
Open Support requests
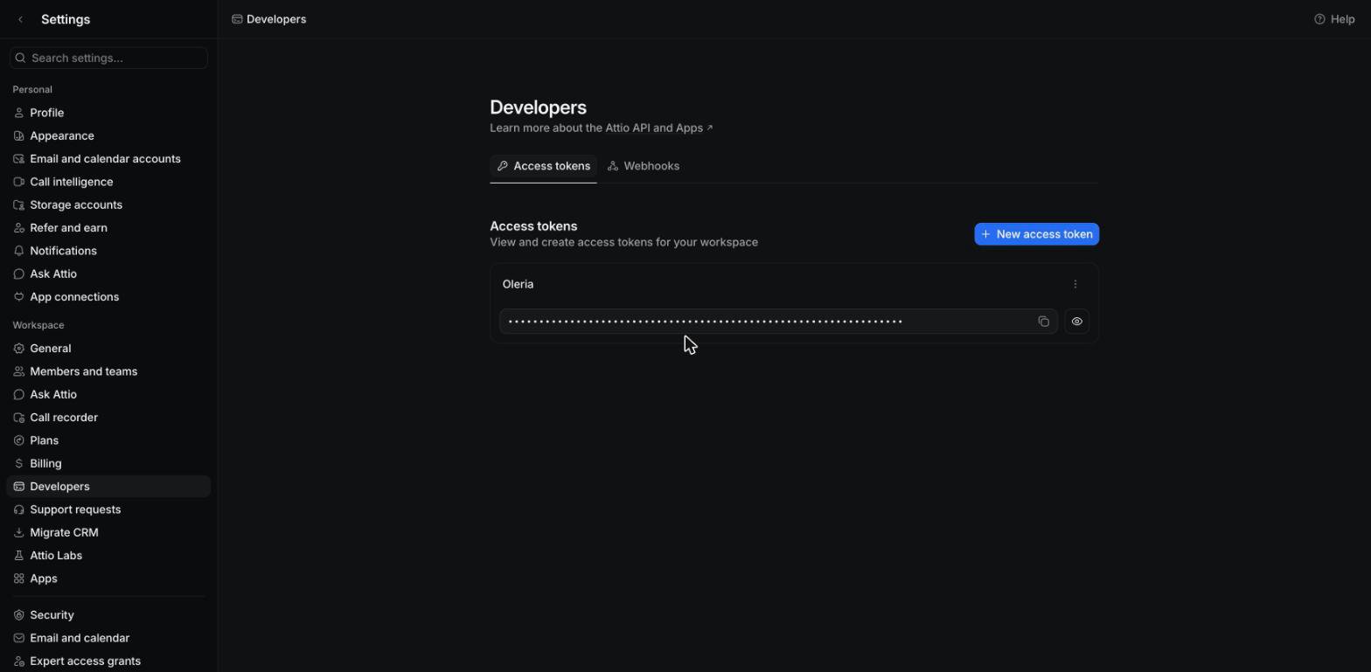point(108,509)
